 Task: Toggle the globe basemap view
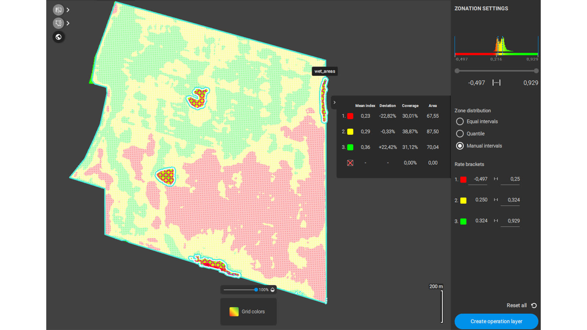(x=58, y=37)
